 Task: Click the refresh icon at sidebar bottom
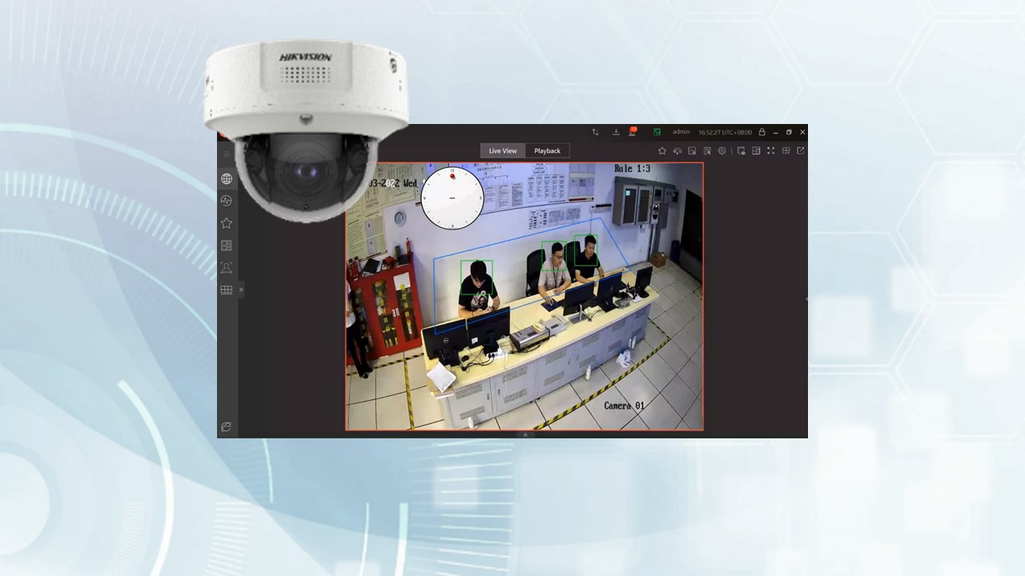[x=227, y=427]
